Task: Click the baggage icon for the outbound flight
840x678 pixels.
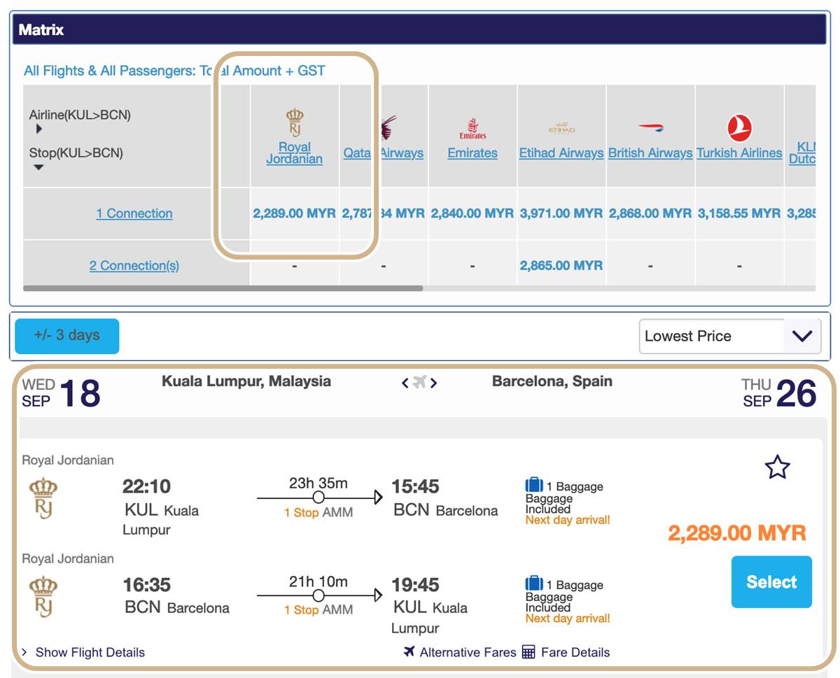Action: (x=534, y=485)
